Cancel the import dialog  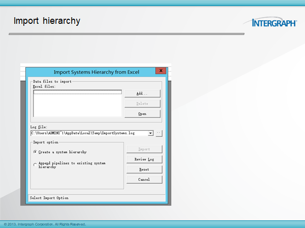pos(144,179)
